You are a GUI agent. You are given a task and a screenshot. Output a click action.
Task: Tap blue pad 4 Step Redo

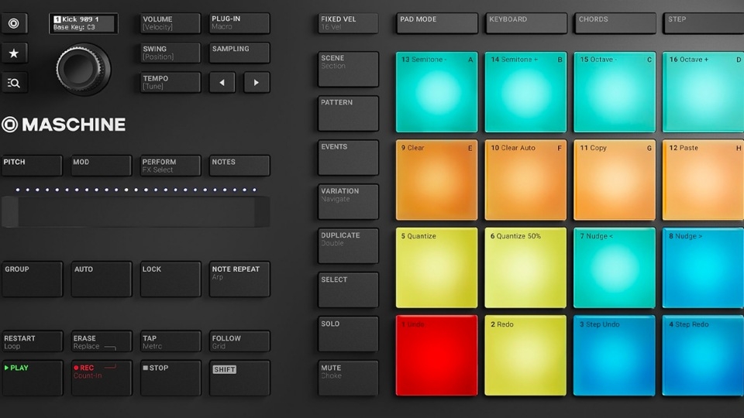click(x=703, y=356)
